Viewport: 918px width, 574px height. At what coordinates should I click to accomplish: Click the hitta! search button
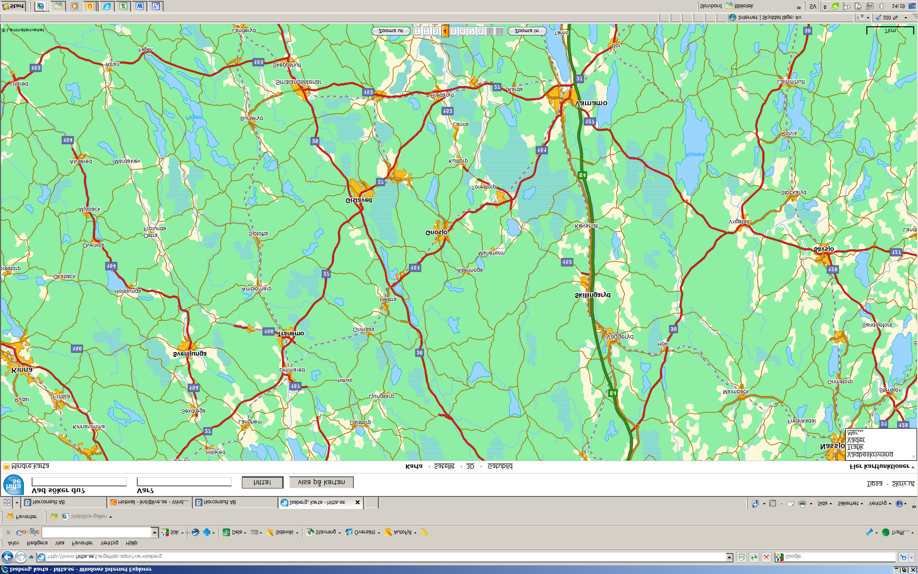262,482
